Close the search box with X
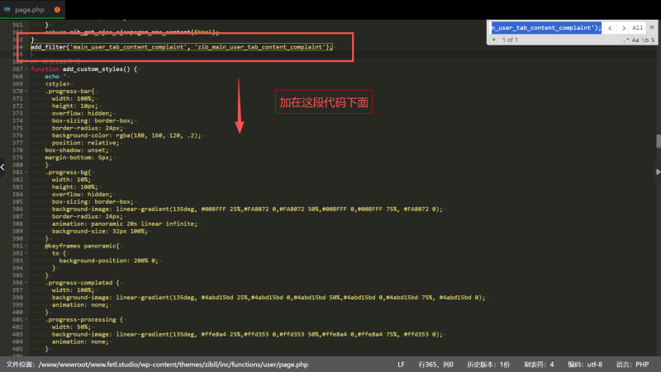The image size is (661, 372). coord(650,27)
